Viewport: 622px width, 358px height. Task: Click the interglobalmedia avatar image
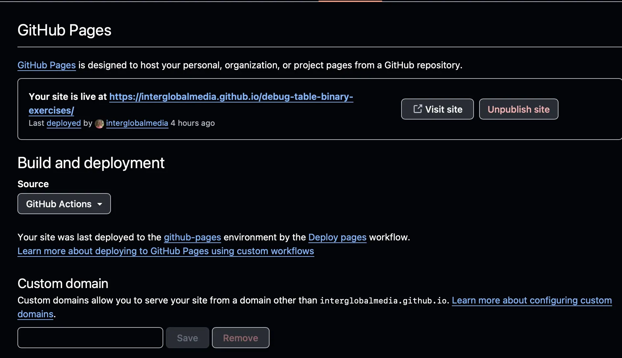[99, 123]
